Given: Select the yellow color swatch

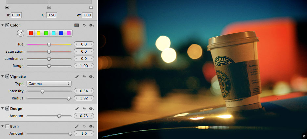Looking at the screenshot, I should tap(38, 33).
